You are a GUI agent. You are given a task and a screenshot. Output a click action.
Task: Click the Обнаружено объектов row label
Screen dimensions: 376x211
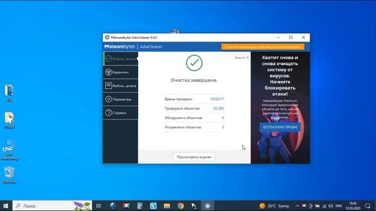pos(183,118)
